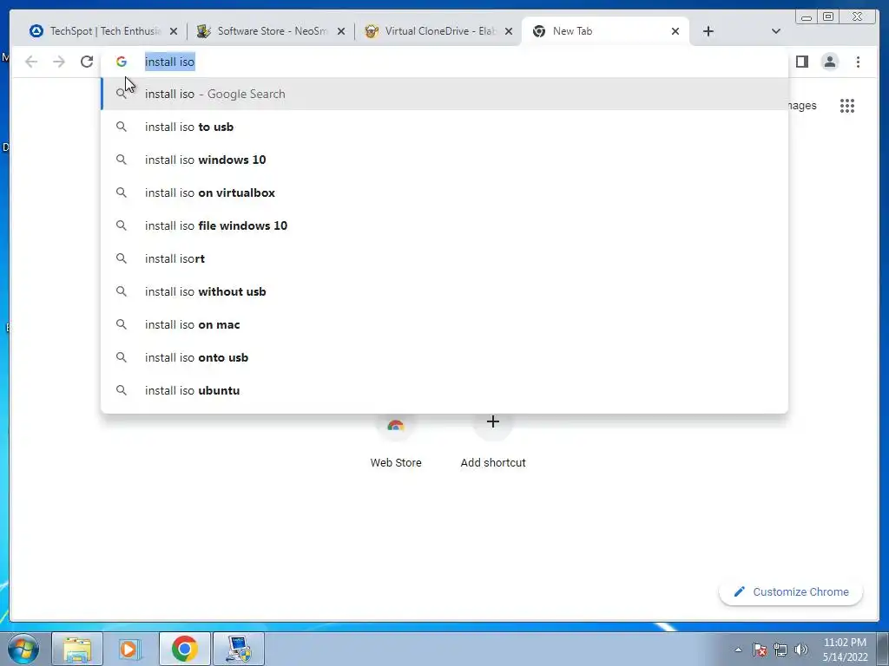This screenshot has width=889, height=666.
Task: Pick suggestion install iso ubuntu
Action: coord(444,390)
